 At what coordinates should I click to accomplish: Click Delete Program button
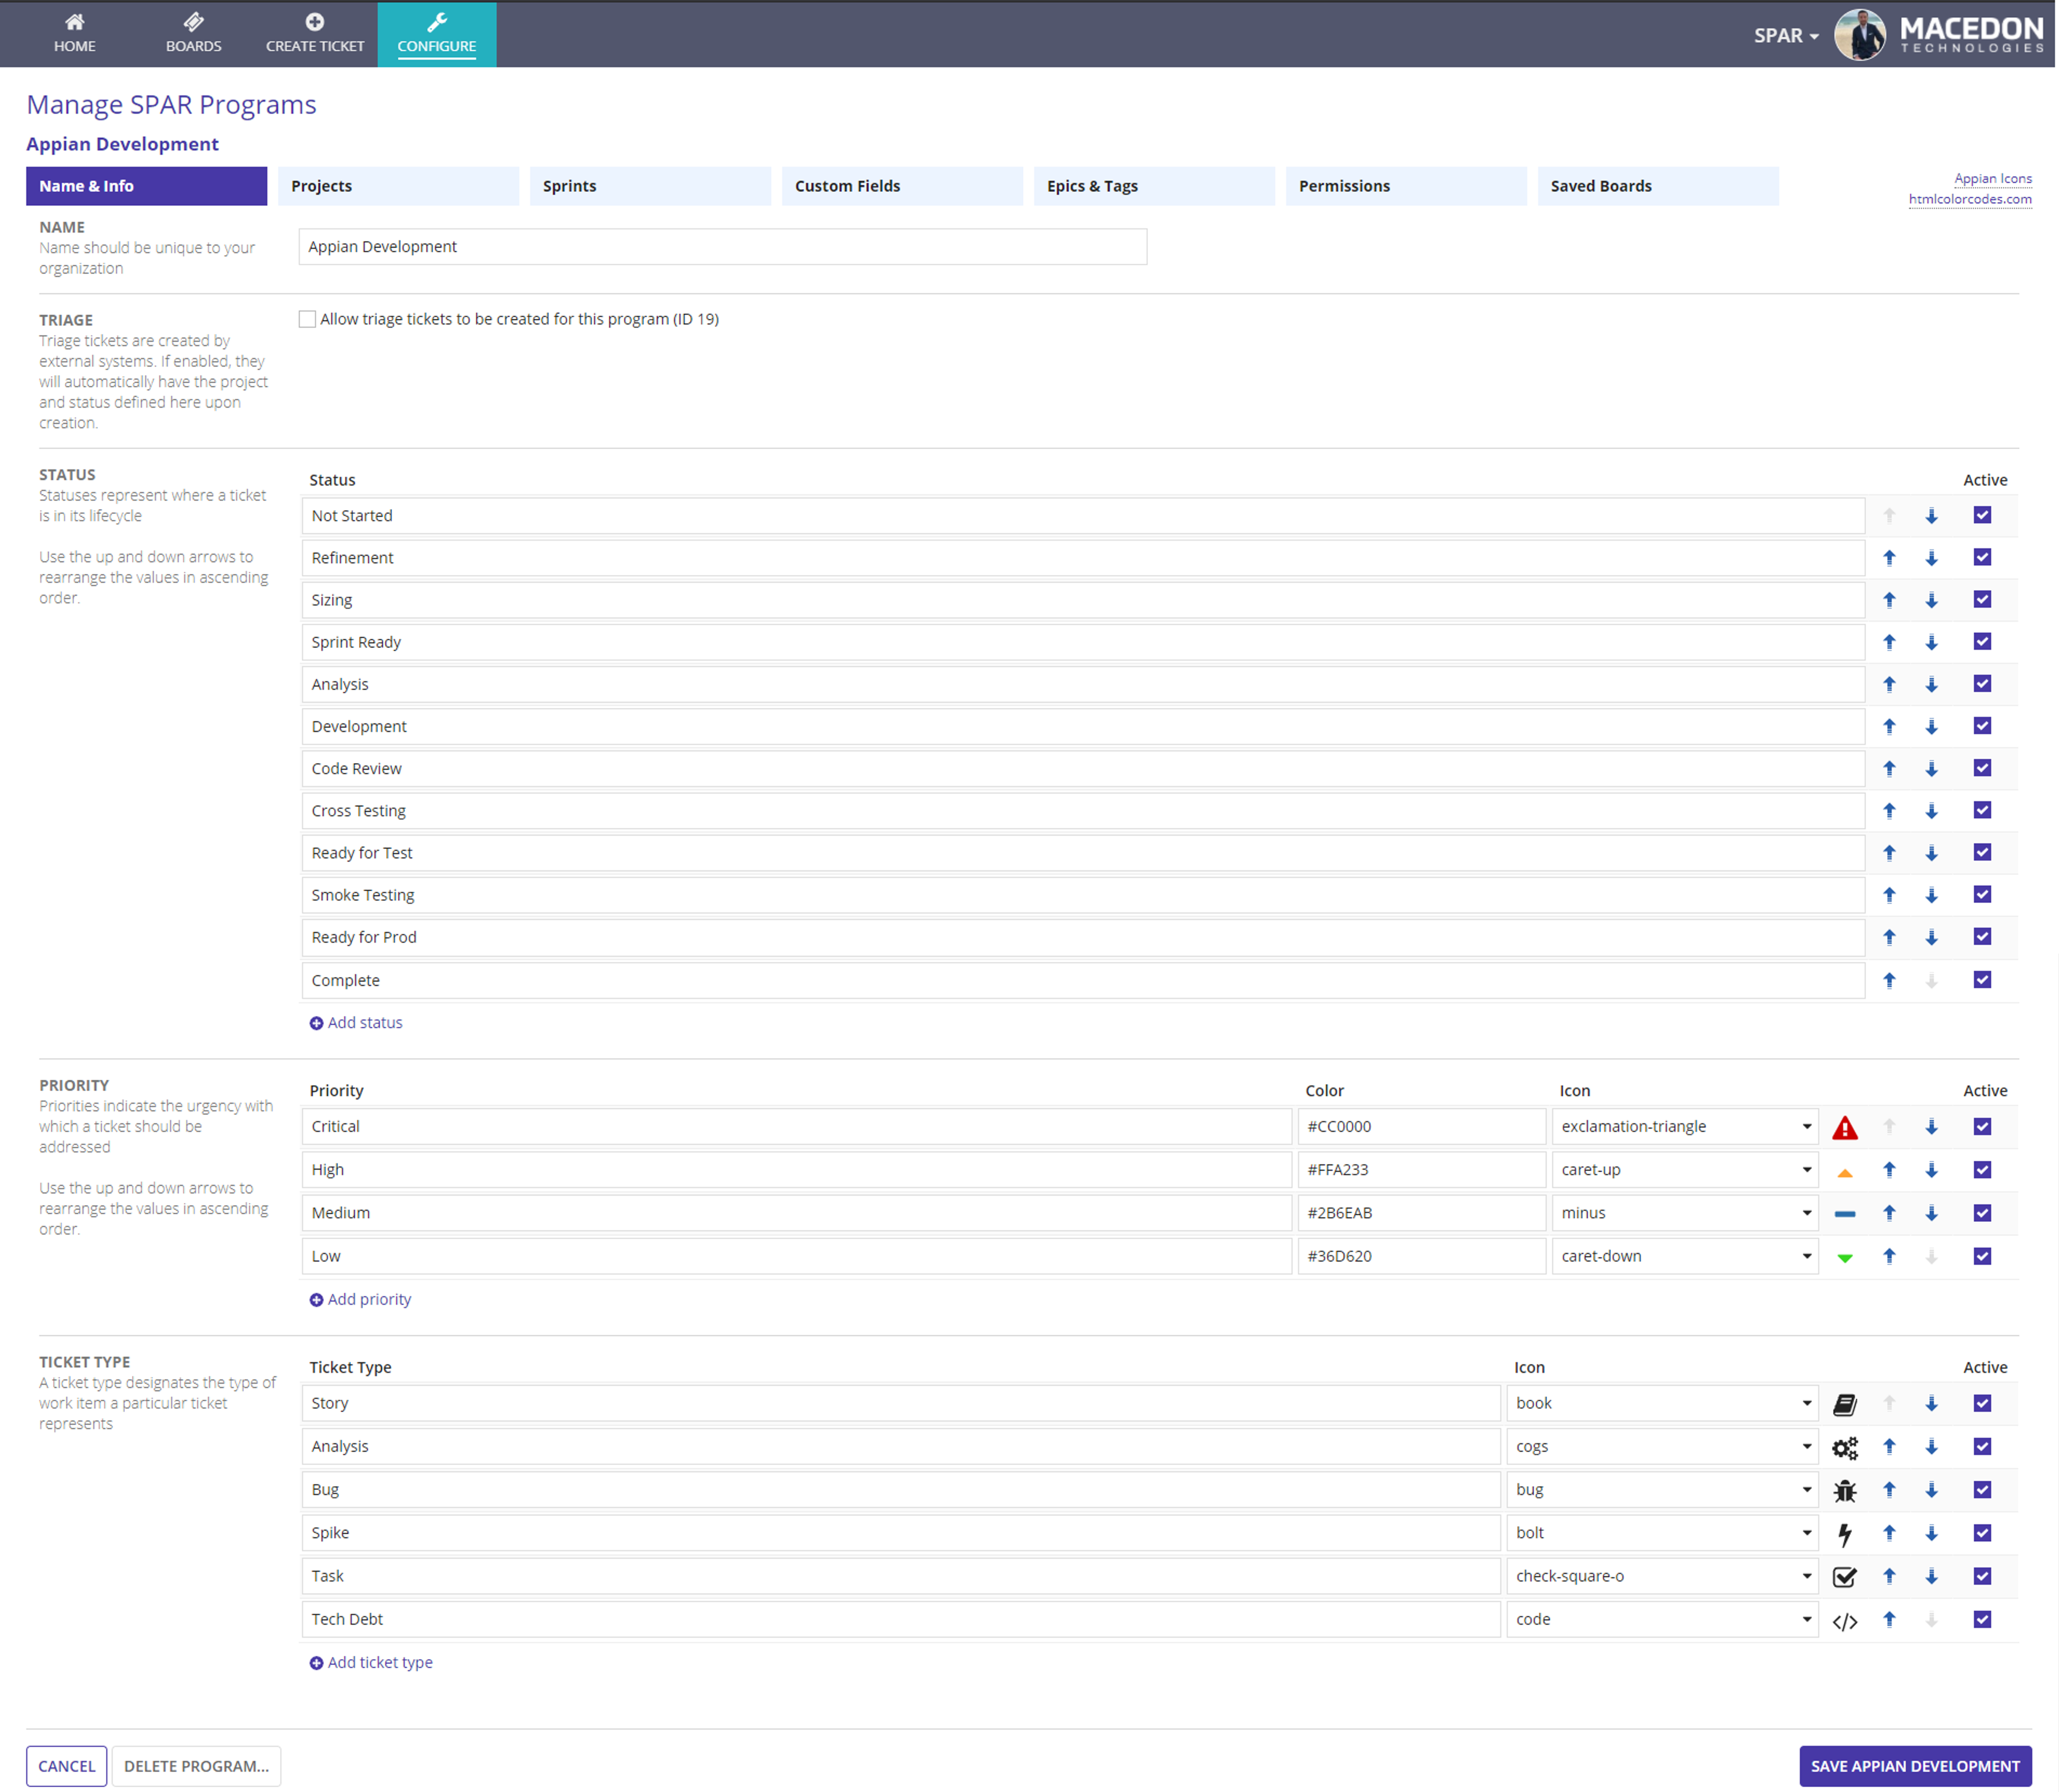click(196, 1766)
